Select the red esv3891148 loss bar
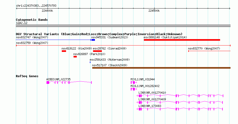The image size is (238, 124). click(182, 40)
